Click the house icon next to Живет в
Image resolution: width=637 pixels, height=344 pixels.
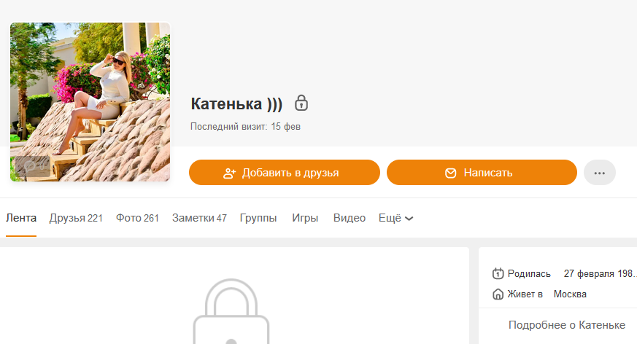[498, 294]
